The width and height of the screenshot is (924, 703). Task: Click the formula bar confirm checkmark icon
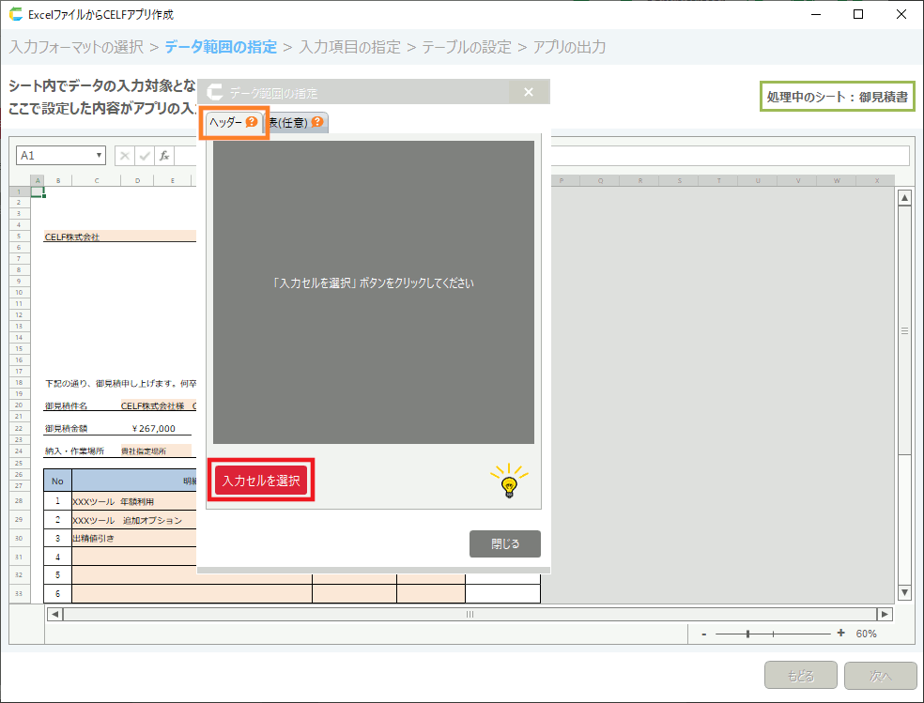coord(145,156)
